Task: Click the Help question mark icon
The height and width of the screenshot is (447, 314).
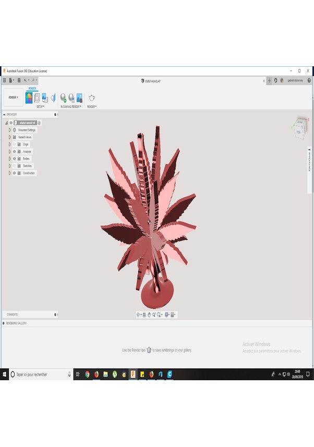Action: click(309, 81)
